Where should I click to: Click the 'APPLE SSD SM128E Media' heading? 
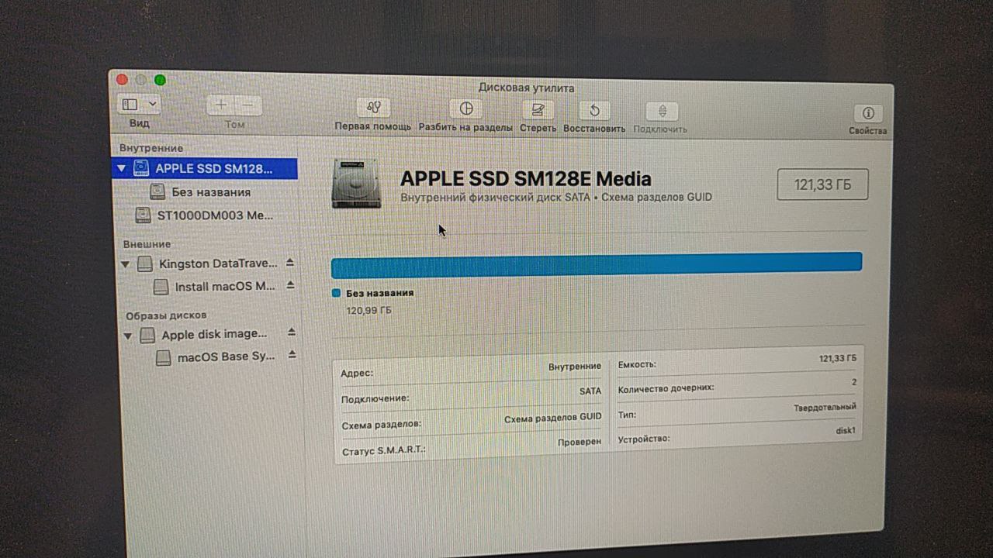click(x=525, y=179)
